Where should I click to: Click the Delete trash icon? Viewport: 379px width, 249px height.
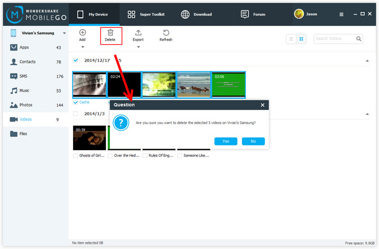coord(110,33)
